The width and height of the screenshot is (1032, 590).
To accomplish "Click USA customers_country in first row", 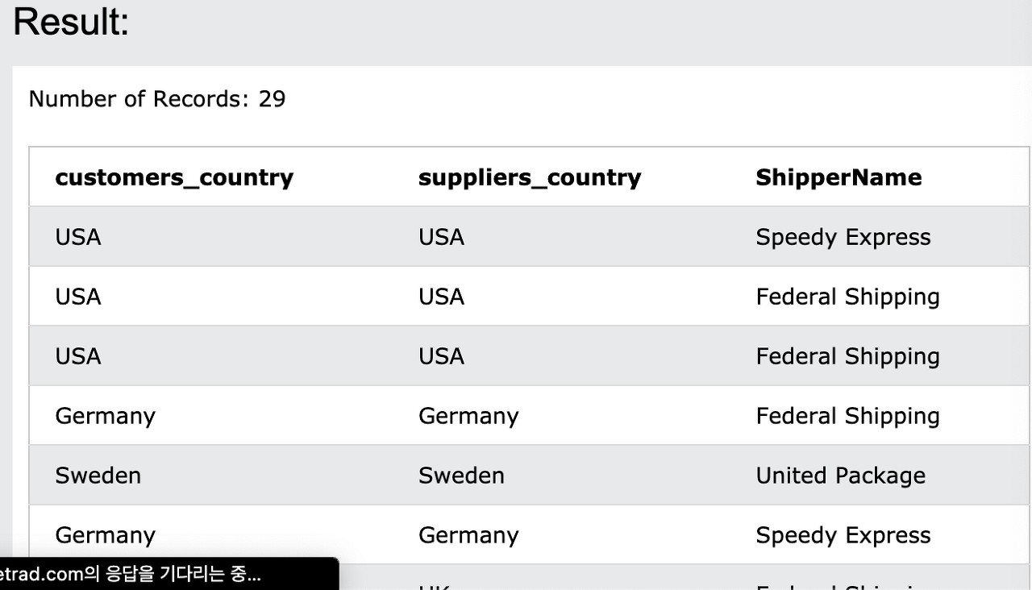I will [x=78, y=237].
